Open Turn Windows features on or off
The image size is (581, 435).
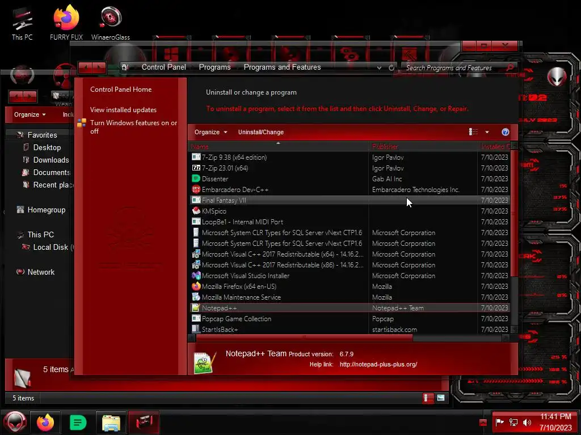[133, 127]
